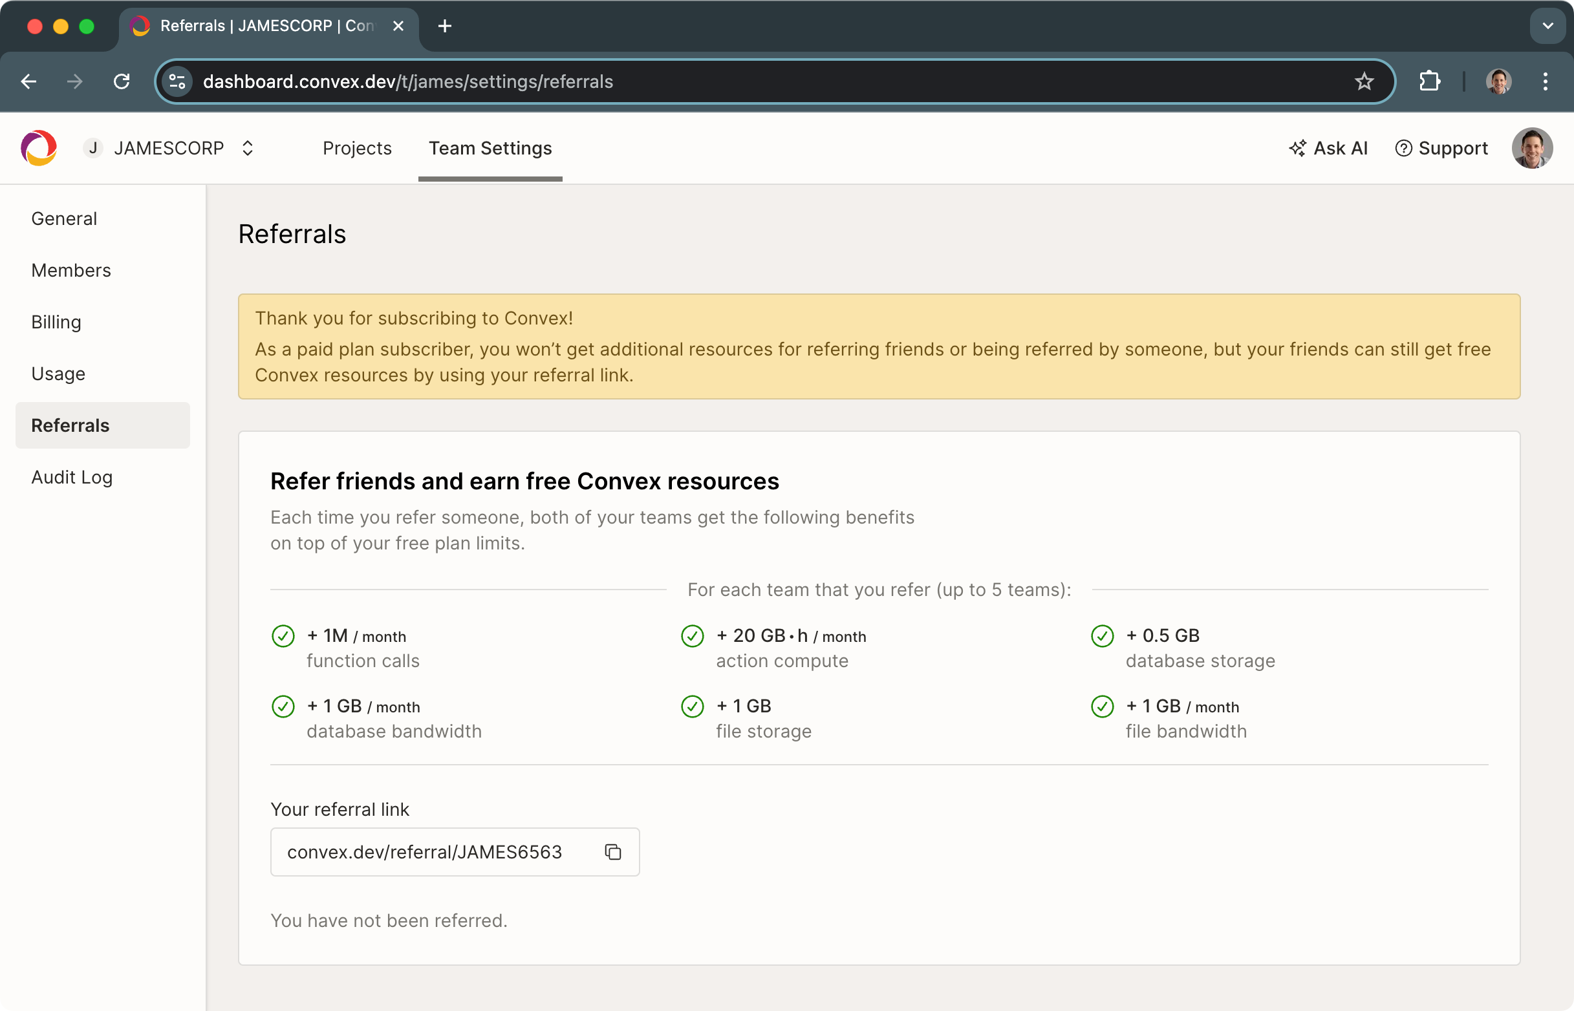Close the Referrals browser tab

398,27
